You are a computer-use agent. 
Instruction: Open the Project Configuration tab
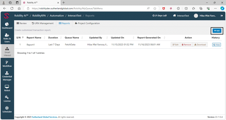tap(87, 23)
